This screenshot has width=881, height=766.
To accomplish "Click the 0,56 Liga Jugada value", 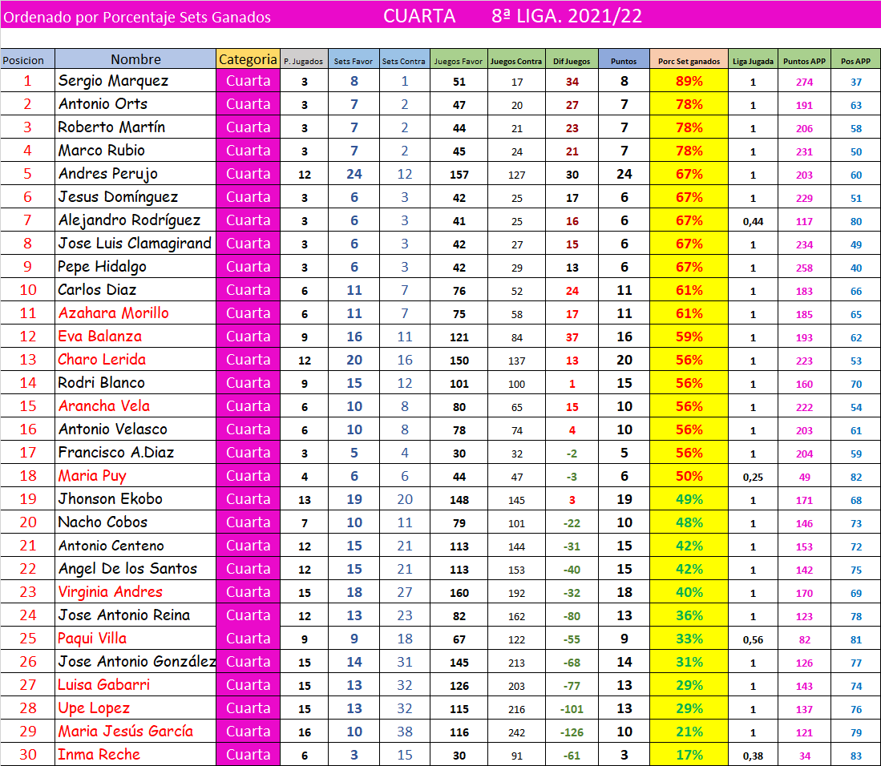I will point(753,639).
